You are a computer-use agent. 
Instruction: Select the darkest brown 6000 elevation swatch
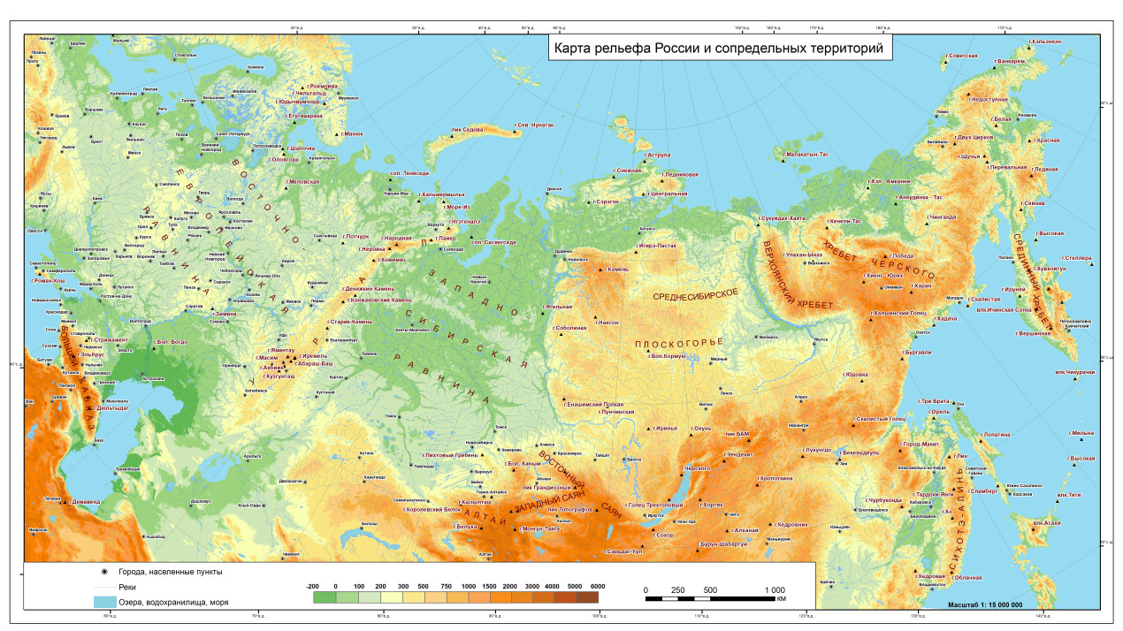[587, 597]
